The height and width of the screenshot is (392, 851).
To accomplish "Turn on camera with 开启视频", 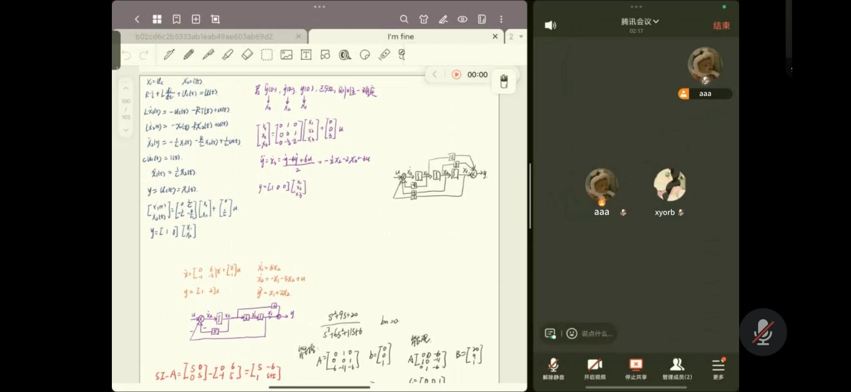I will (x=594, y=368).
